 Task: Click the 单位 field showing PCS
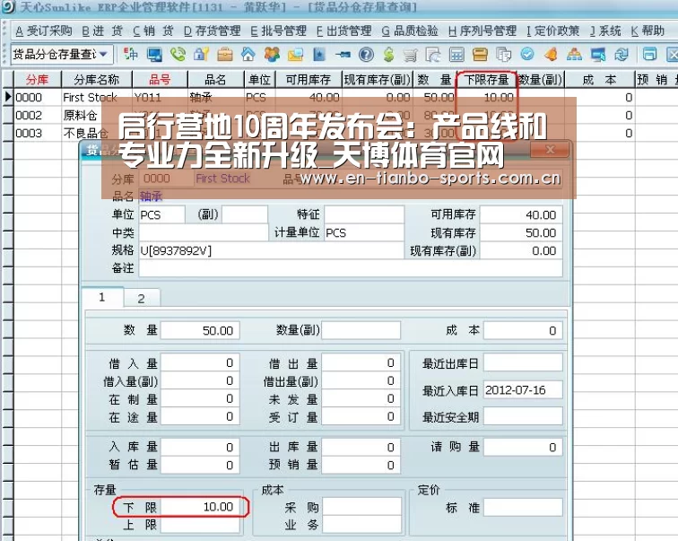pyautogui.click(x=161, y=214)
